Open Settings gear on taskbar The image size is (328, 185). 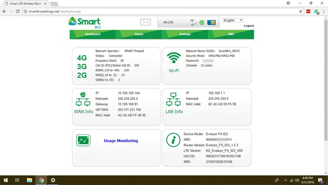53,180
